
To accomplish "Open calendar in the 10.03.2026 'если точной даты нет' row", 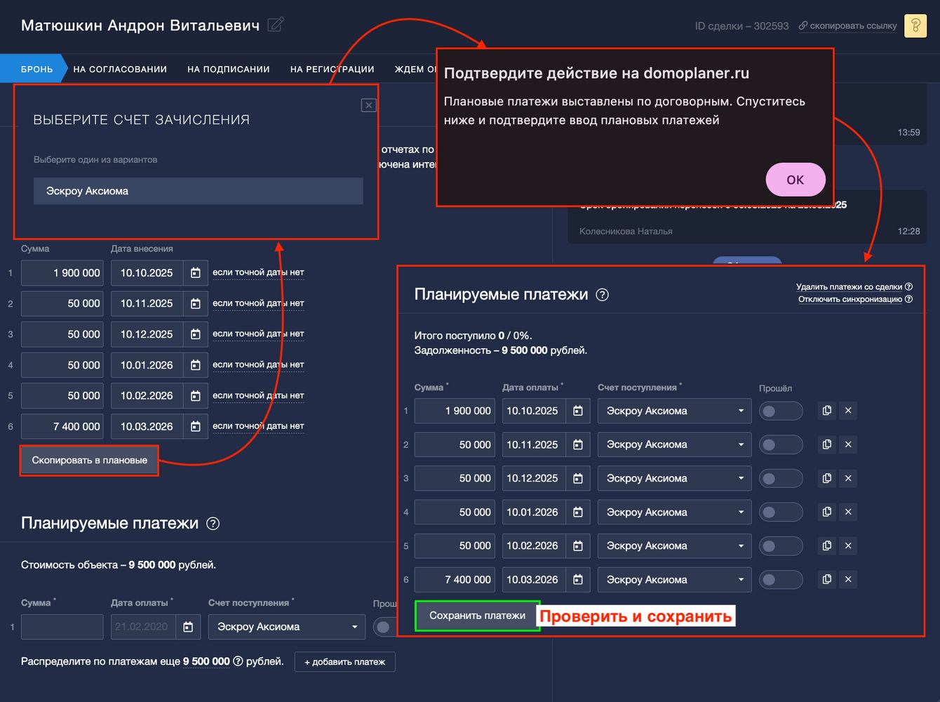I will pyautogui.click(x=196, y=427).
